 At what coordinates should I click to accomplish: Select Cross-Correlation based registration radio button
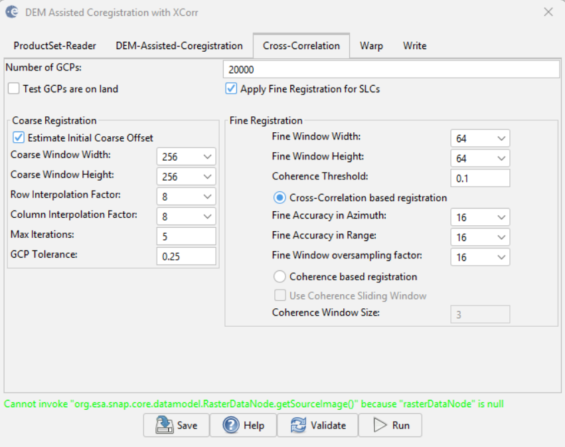click(x=280, y=197)
